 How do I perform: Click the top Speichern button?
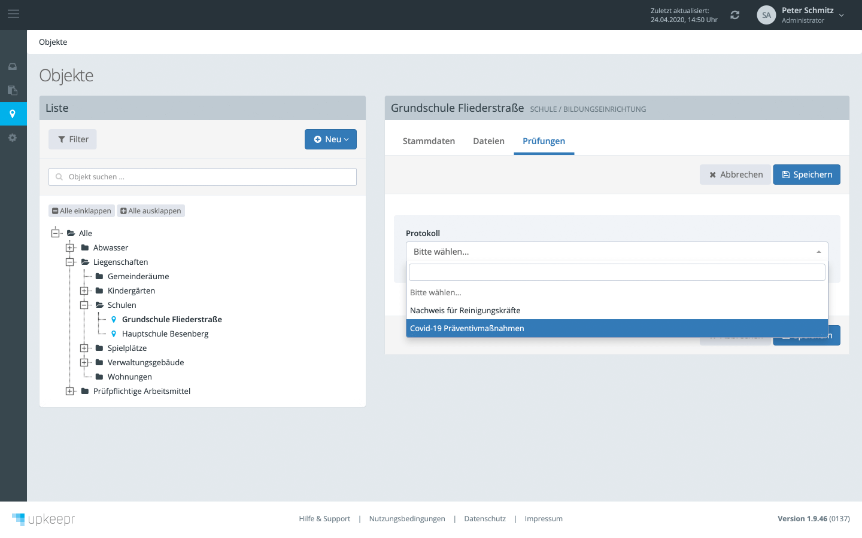tap(806, 175)
